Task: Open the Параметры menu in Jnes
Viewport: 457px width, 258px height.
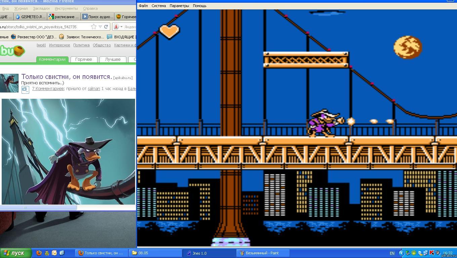Action: pyautogui.click(x=179, y=6)
